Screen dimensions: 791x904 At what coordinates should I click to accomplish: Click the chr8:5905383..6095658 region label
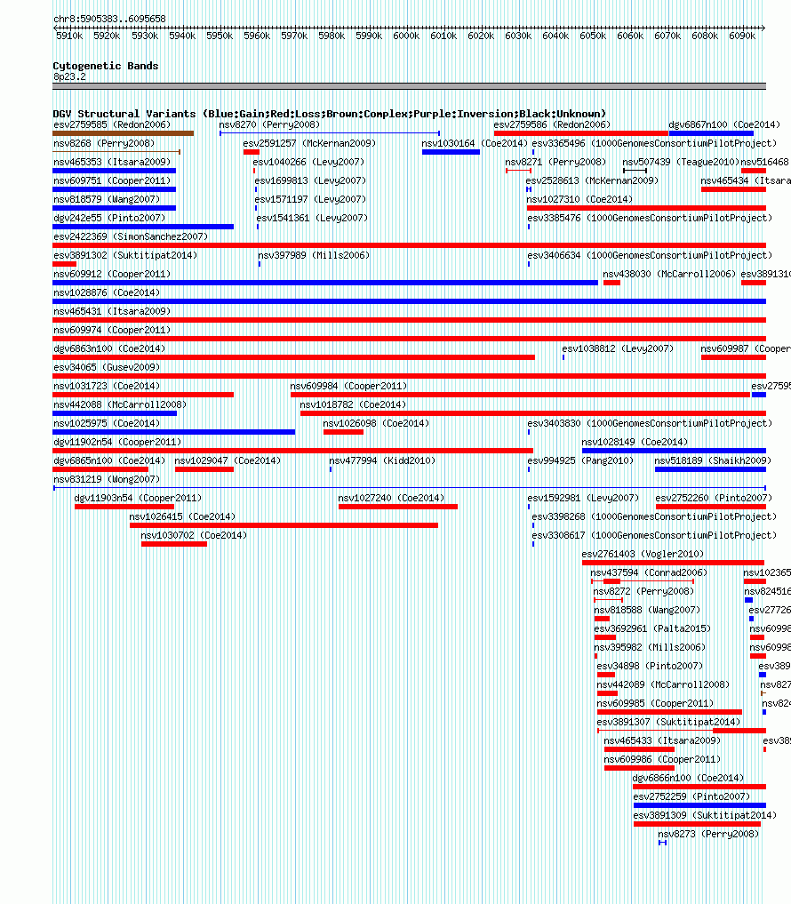pyautogui.click(x=109, y=19)
